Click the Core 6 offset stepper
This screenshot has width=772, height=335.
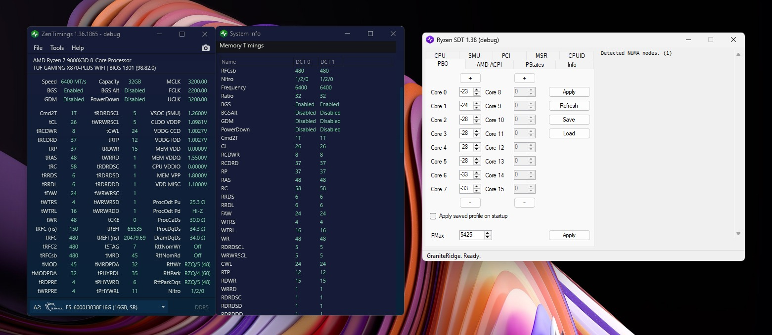(x=477, y=175)
